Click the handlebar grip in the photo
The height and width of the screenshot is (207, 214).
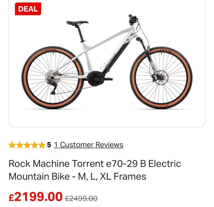[x=131, y=16]
